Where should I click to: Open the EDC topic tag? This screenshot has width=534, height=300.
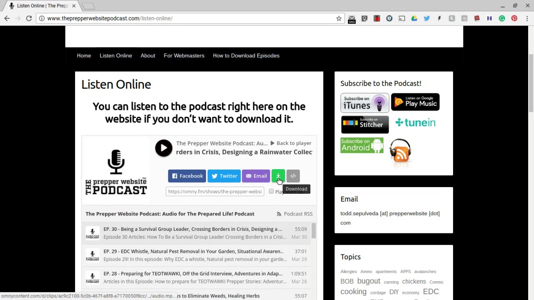click(431, 292)
